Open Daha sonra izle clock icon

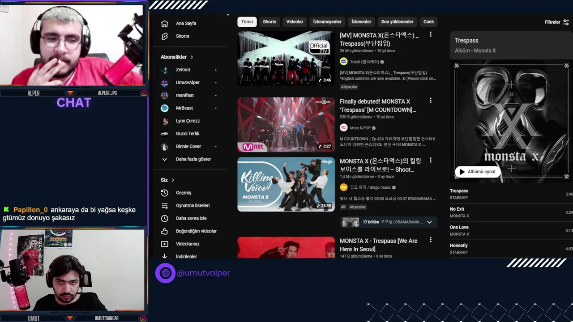(x=165, y=218)
